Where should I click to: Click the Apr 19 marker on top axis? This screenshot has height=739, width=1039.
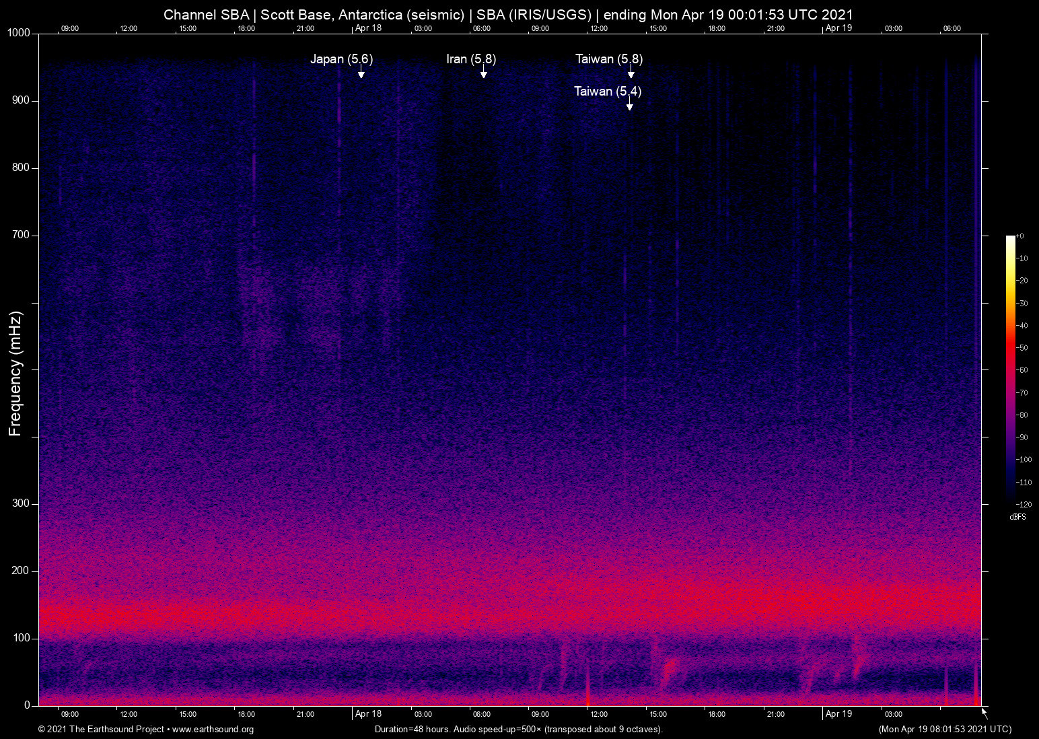coord(838,28)
